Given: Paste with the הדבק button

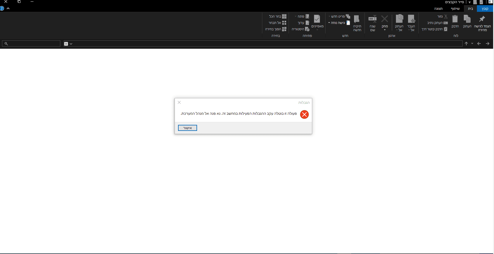Looking at the screenshot, I should tap(455, 22).
